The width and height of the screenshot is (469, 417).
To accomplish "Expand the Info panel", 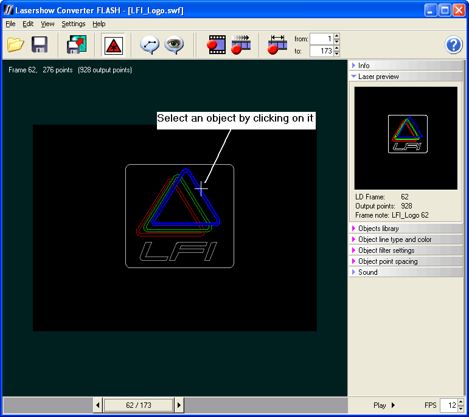I will [406, 66].
